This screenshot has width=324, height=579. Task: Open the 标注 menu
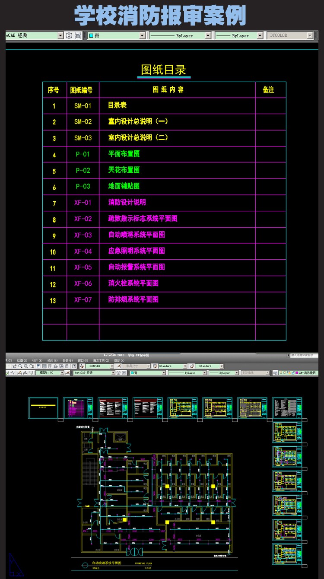(x=36, y=360)
